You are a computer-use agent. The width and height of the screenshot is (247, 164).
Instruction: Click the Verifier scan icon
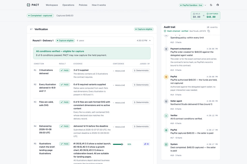pyautogui.click(x=166, y=116)
